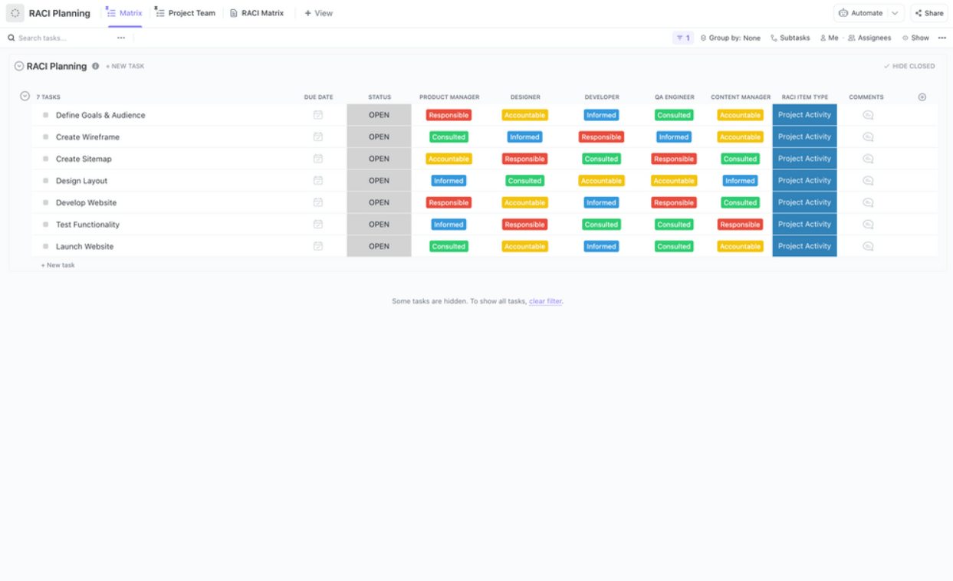Screen dimensions: 953x581
Task: Open the three-dot menu next to search
Action: (x=121, y=38)
